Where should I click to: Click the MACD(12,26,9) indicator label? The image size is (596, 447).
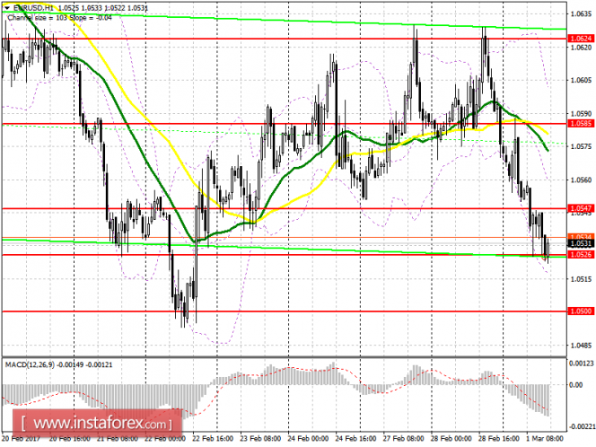coord(31,365)
